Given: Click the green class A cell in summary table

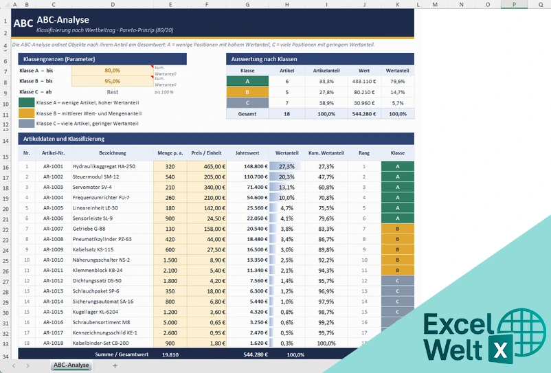Looking at the screenshot, I should pos(247,81).
